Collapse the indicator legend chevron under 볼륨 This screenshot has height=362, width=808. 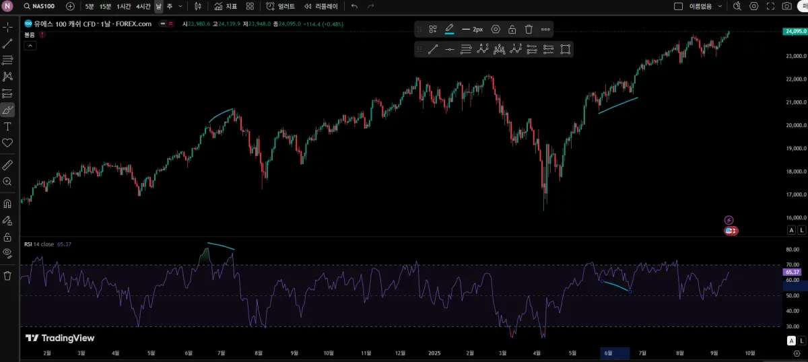(x=30, y=46)
